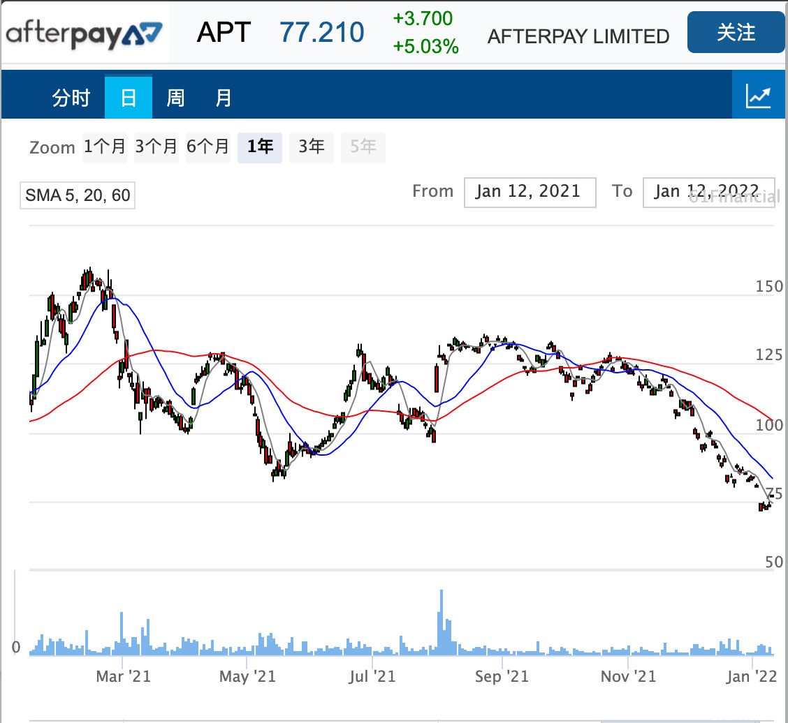Switch to the 周 weekly tab
This screenshot has height=723, width=788.
click(x=175, y=98)
